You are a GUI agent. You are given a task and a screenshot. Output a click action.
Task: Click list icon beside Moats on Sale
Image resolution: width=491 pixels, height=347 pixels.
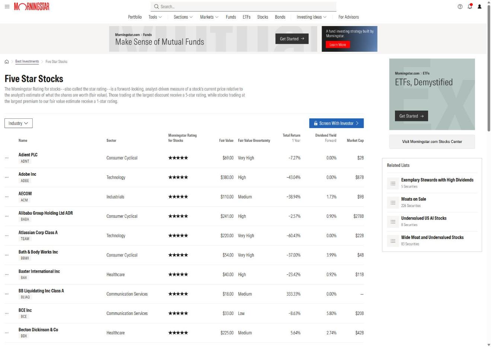(393, 203)
